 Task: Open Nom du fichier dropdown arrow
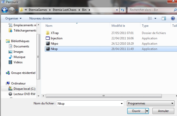click(122, 103)
